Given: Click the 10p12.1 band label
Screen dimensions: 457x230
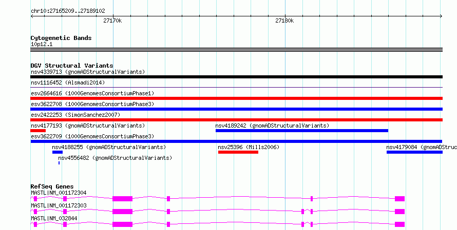Looking at the screenshot, I should (42, 44).
